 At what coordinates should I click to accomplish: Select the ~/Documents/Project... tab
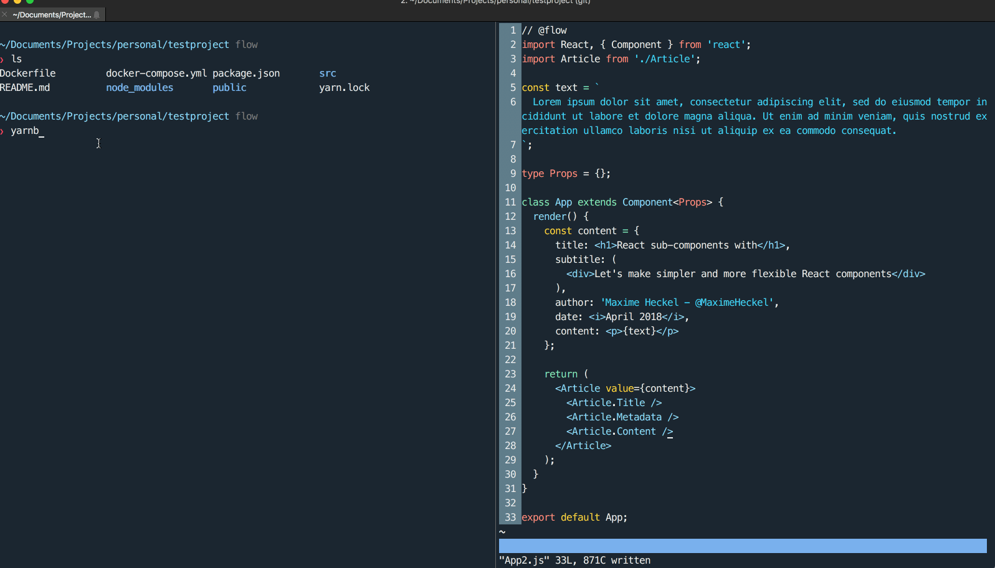click(52, 14)
